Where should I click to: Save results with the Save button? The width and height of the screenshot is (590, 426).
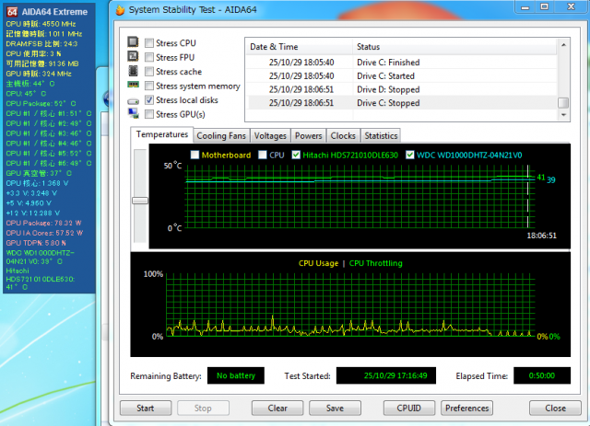coord(335,408)
